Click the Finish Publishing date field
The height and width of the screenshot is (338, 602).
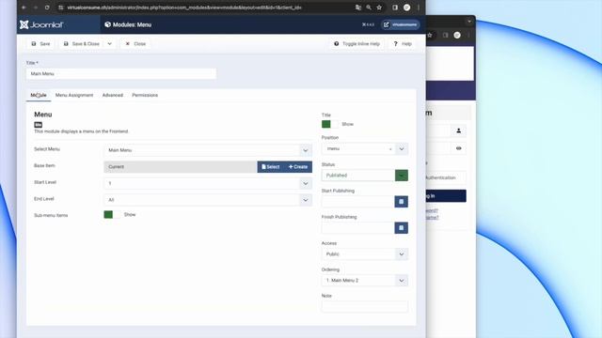tap(358, 228)
